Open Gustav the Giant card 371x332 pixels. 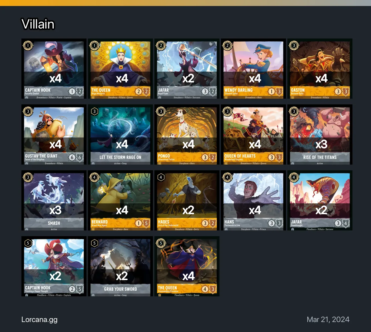[x=54, y=135]
